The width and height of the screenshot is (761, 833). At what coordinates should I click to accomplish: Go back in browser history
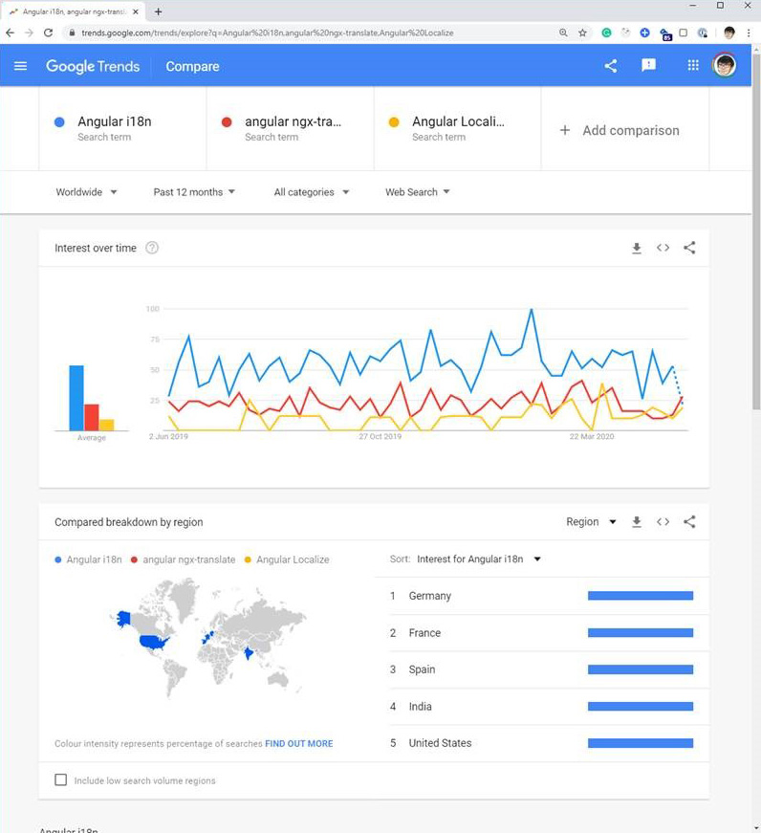11,33
